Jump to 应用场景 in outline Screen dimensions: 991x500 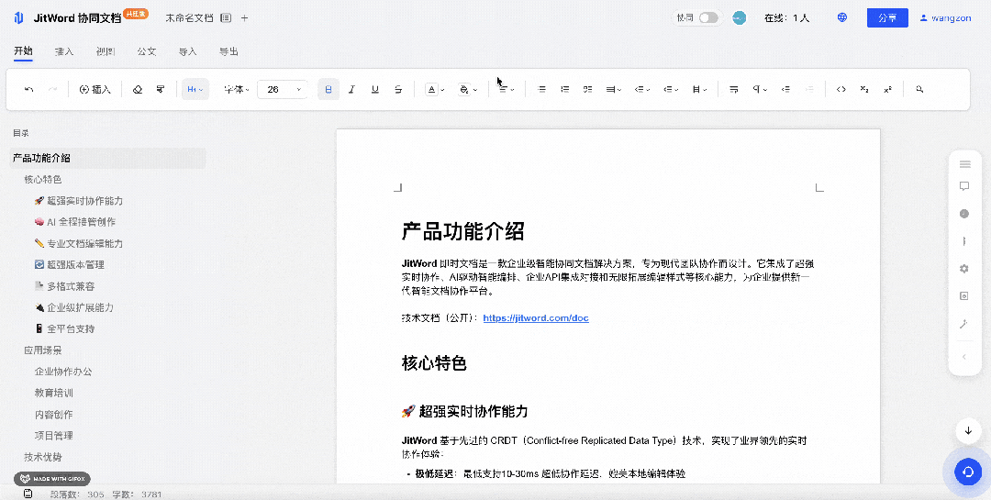(43, 350)
